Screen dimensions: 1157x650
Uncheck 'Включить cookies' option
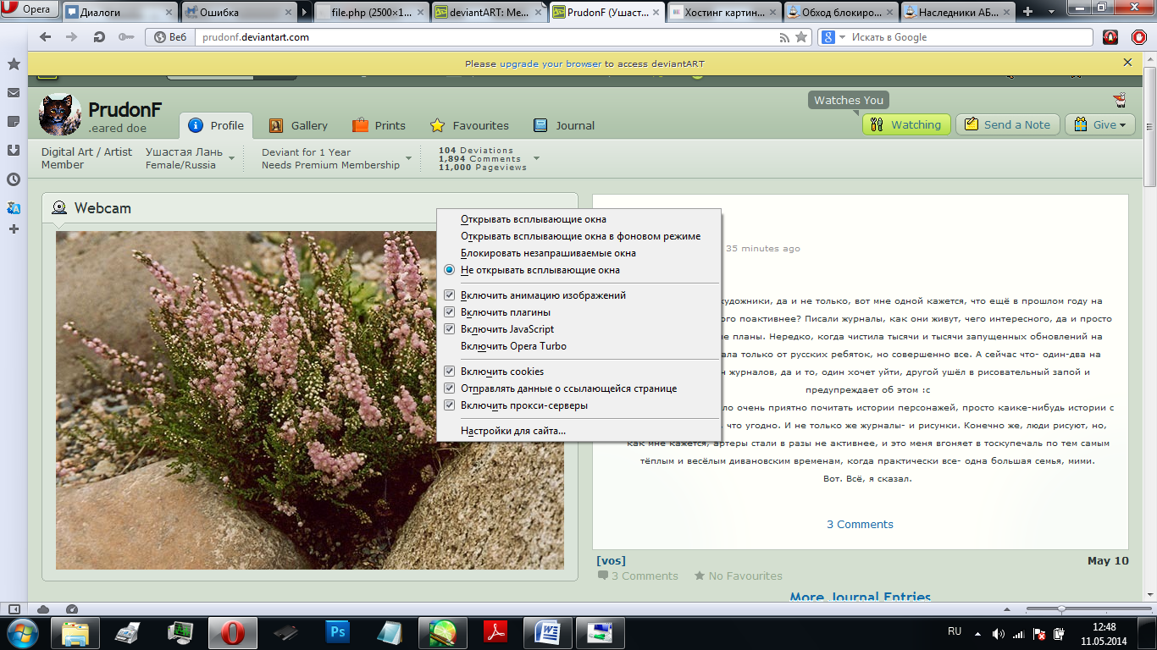pyautogui.click(x=450, y=372)
